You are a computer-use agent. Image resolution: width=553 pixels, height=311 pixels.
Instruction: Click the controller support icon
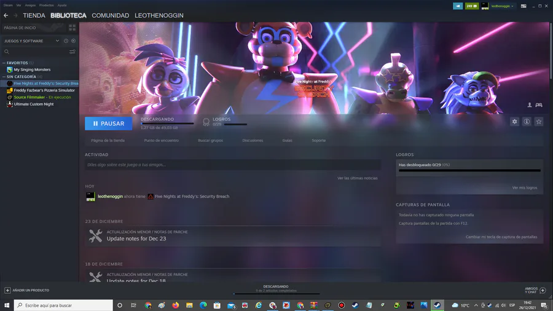[x=539, y=105]
